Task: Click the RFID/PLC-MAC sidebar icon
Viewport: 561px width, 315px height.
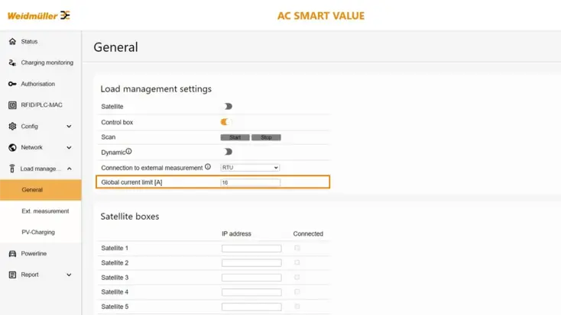Action: (x=12, y=105)
